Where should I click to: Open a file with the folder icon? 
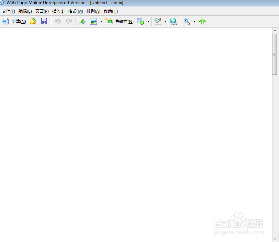33,21
